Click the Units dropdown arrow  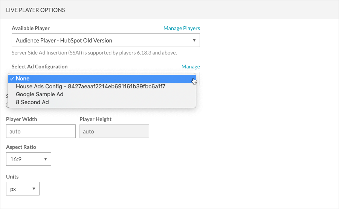tap(34, 189)
